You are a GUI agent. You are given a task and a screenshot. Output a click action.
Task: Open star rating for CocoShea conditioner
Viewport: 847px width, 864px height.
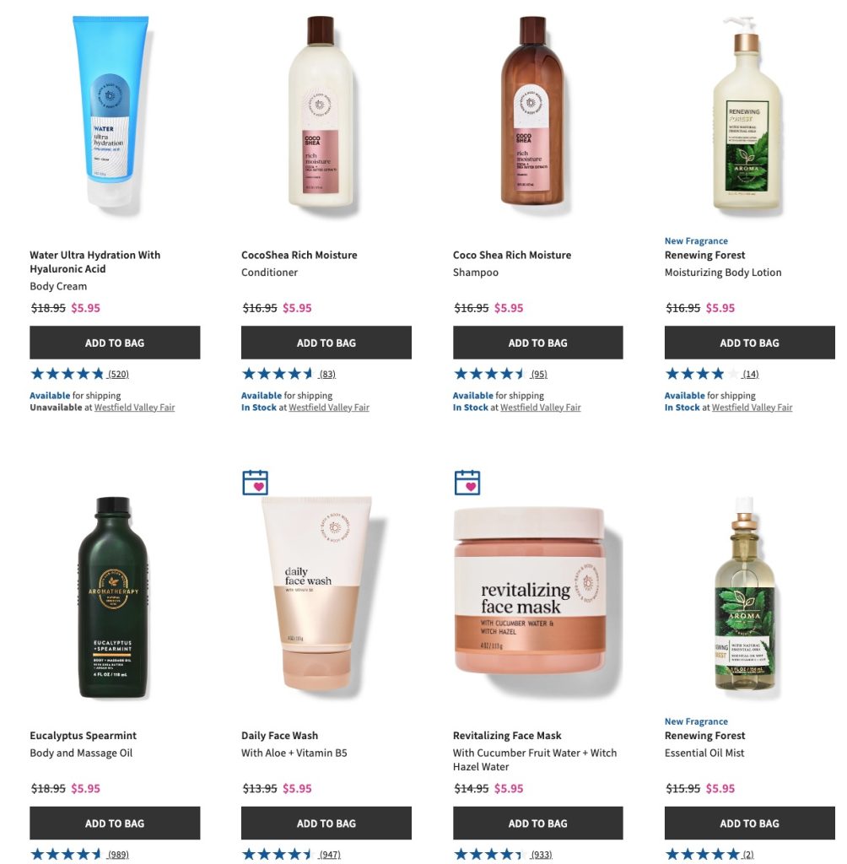pos(278,374)
